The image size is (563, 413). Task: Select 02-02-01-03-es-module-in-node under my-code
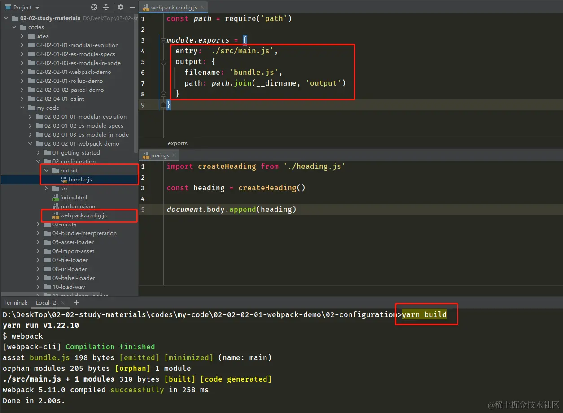click(86, 135)
